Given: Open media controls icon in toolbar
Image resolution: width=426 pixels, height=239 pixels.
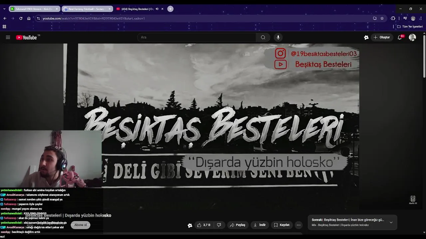Looking at the screenshot, I should click(405, 18).
